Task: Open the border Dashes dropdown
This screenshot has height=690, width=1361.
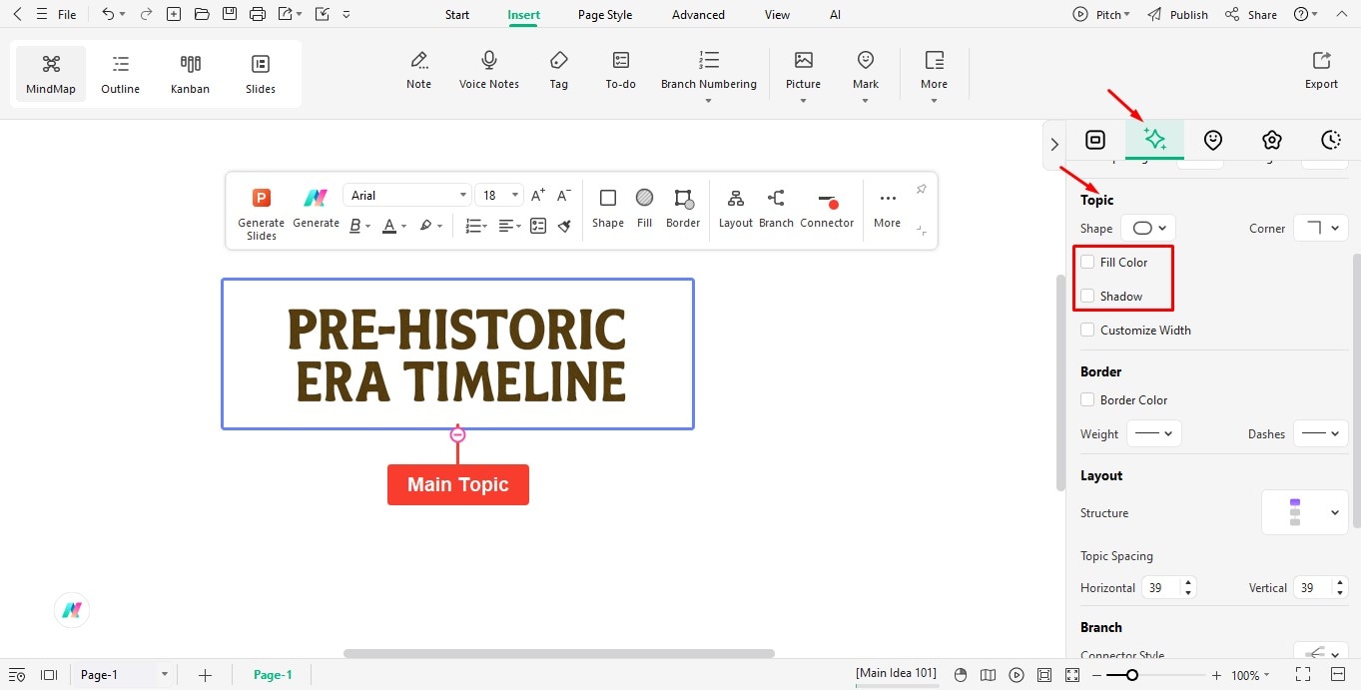Action: pyautogui.click(x=1320, y=433)
